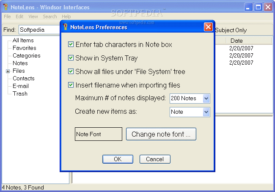Minimize the NoteLens main window
275x192 pixels.
tap(248, 7)
